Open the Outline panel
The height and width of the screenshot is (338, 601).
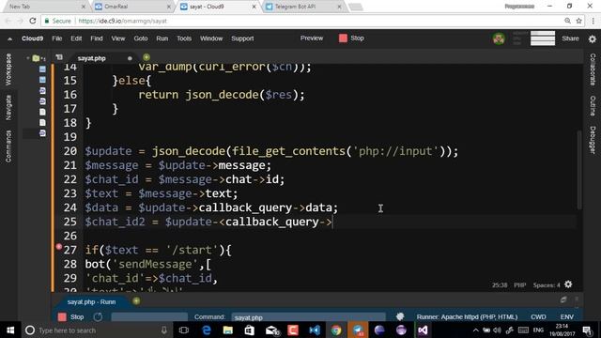(x=593, y=105)
